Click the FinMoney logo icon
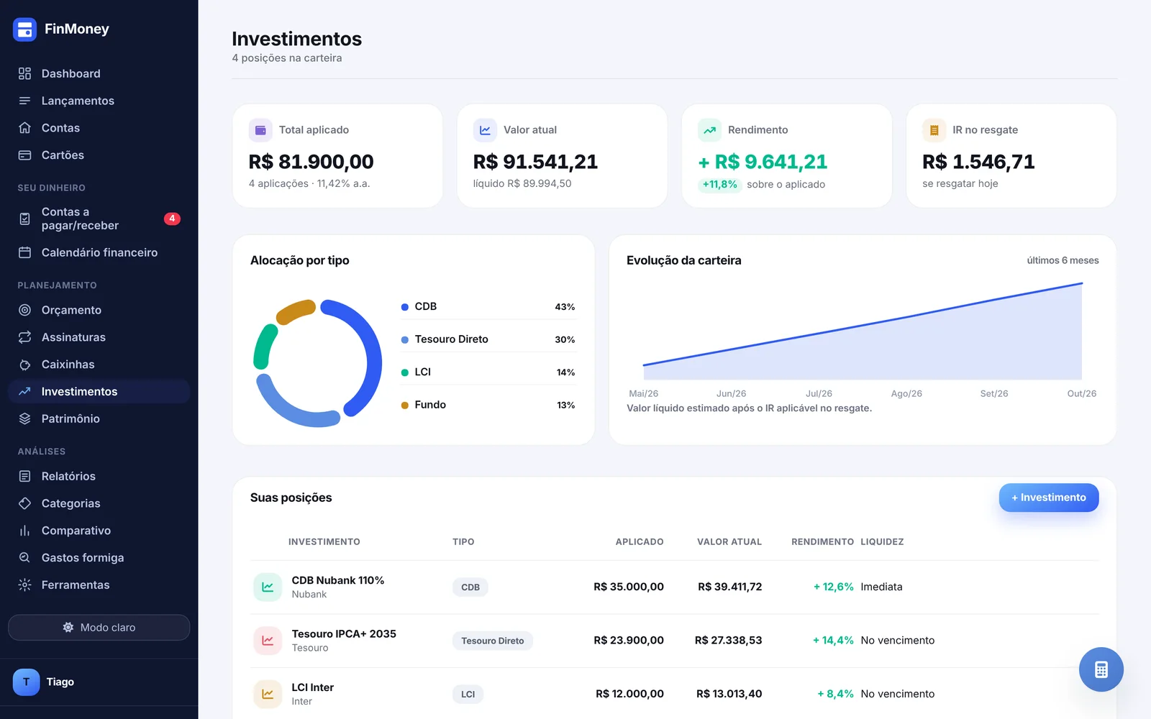The image size is (1151, 719). click(x=24, y=29)
